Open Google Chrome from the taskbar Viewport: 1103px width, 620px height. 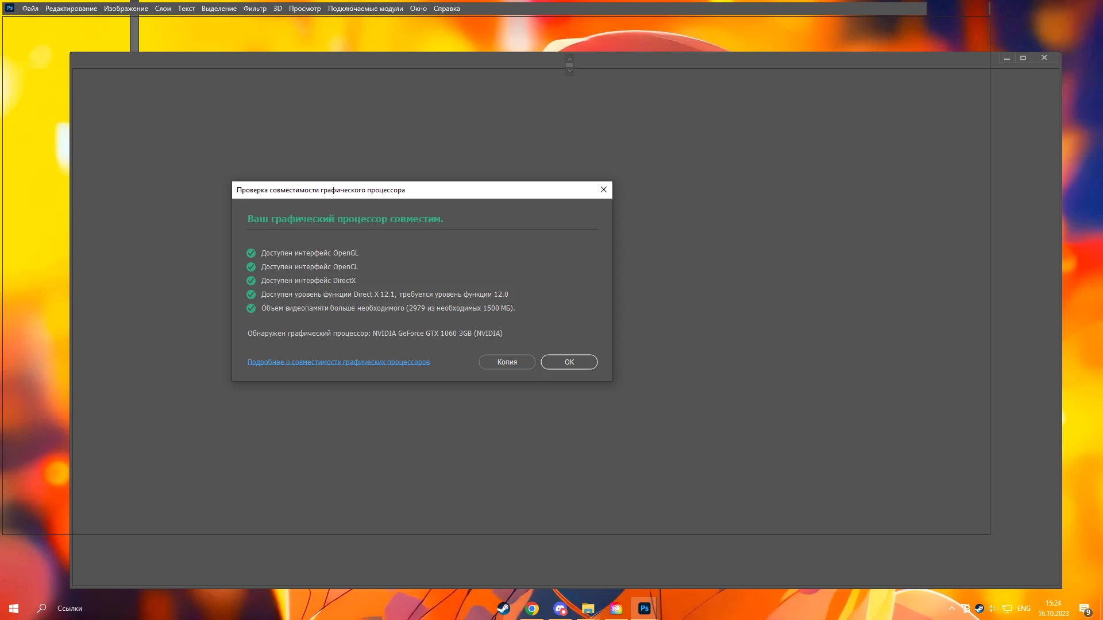click(532, 609)
